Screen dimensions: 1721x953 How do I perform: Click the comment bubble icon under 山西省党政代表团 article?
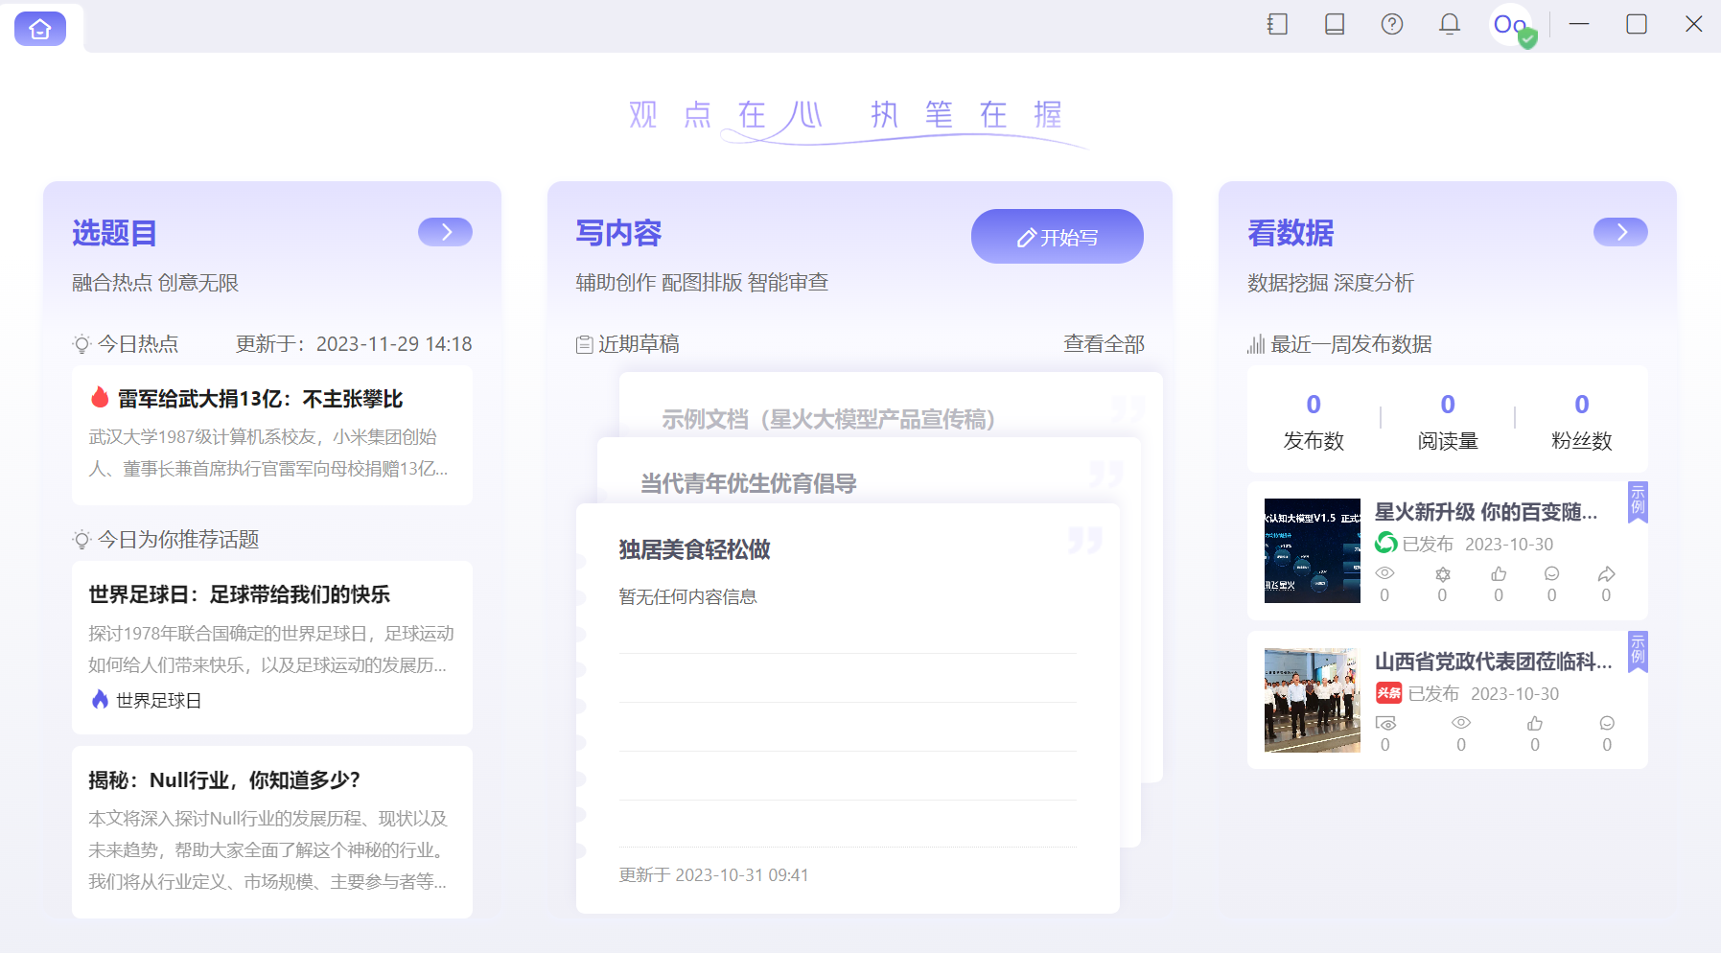coord(1607,726)
